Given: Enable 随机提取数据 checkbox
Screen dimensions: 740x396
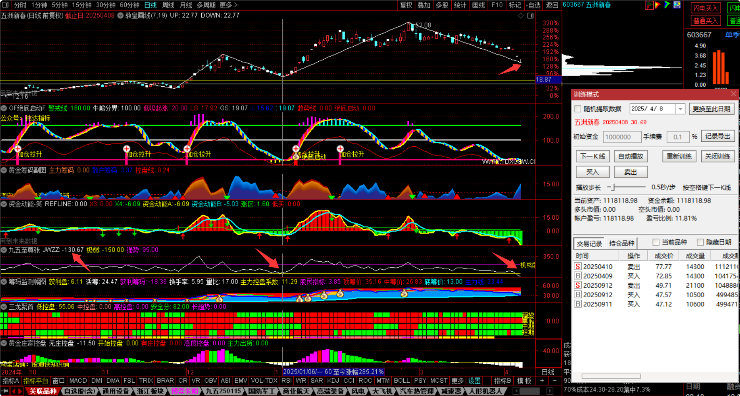Looking at the screenshot, I should tap(577, 109).
